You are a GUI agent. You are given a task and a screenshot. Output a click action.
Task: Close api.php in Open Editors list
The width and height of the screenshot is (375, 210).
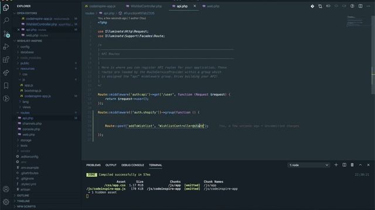[18, 30]
